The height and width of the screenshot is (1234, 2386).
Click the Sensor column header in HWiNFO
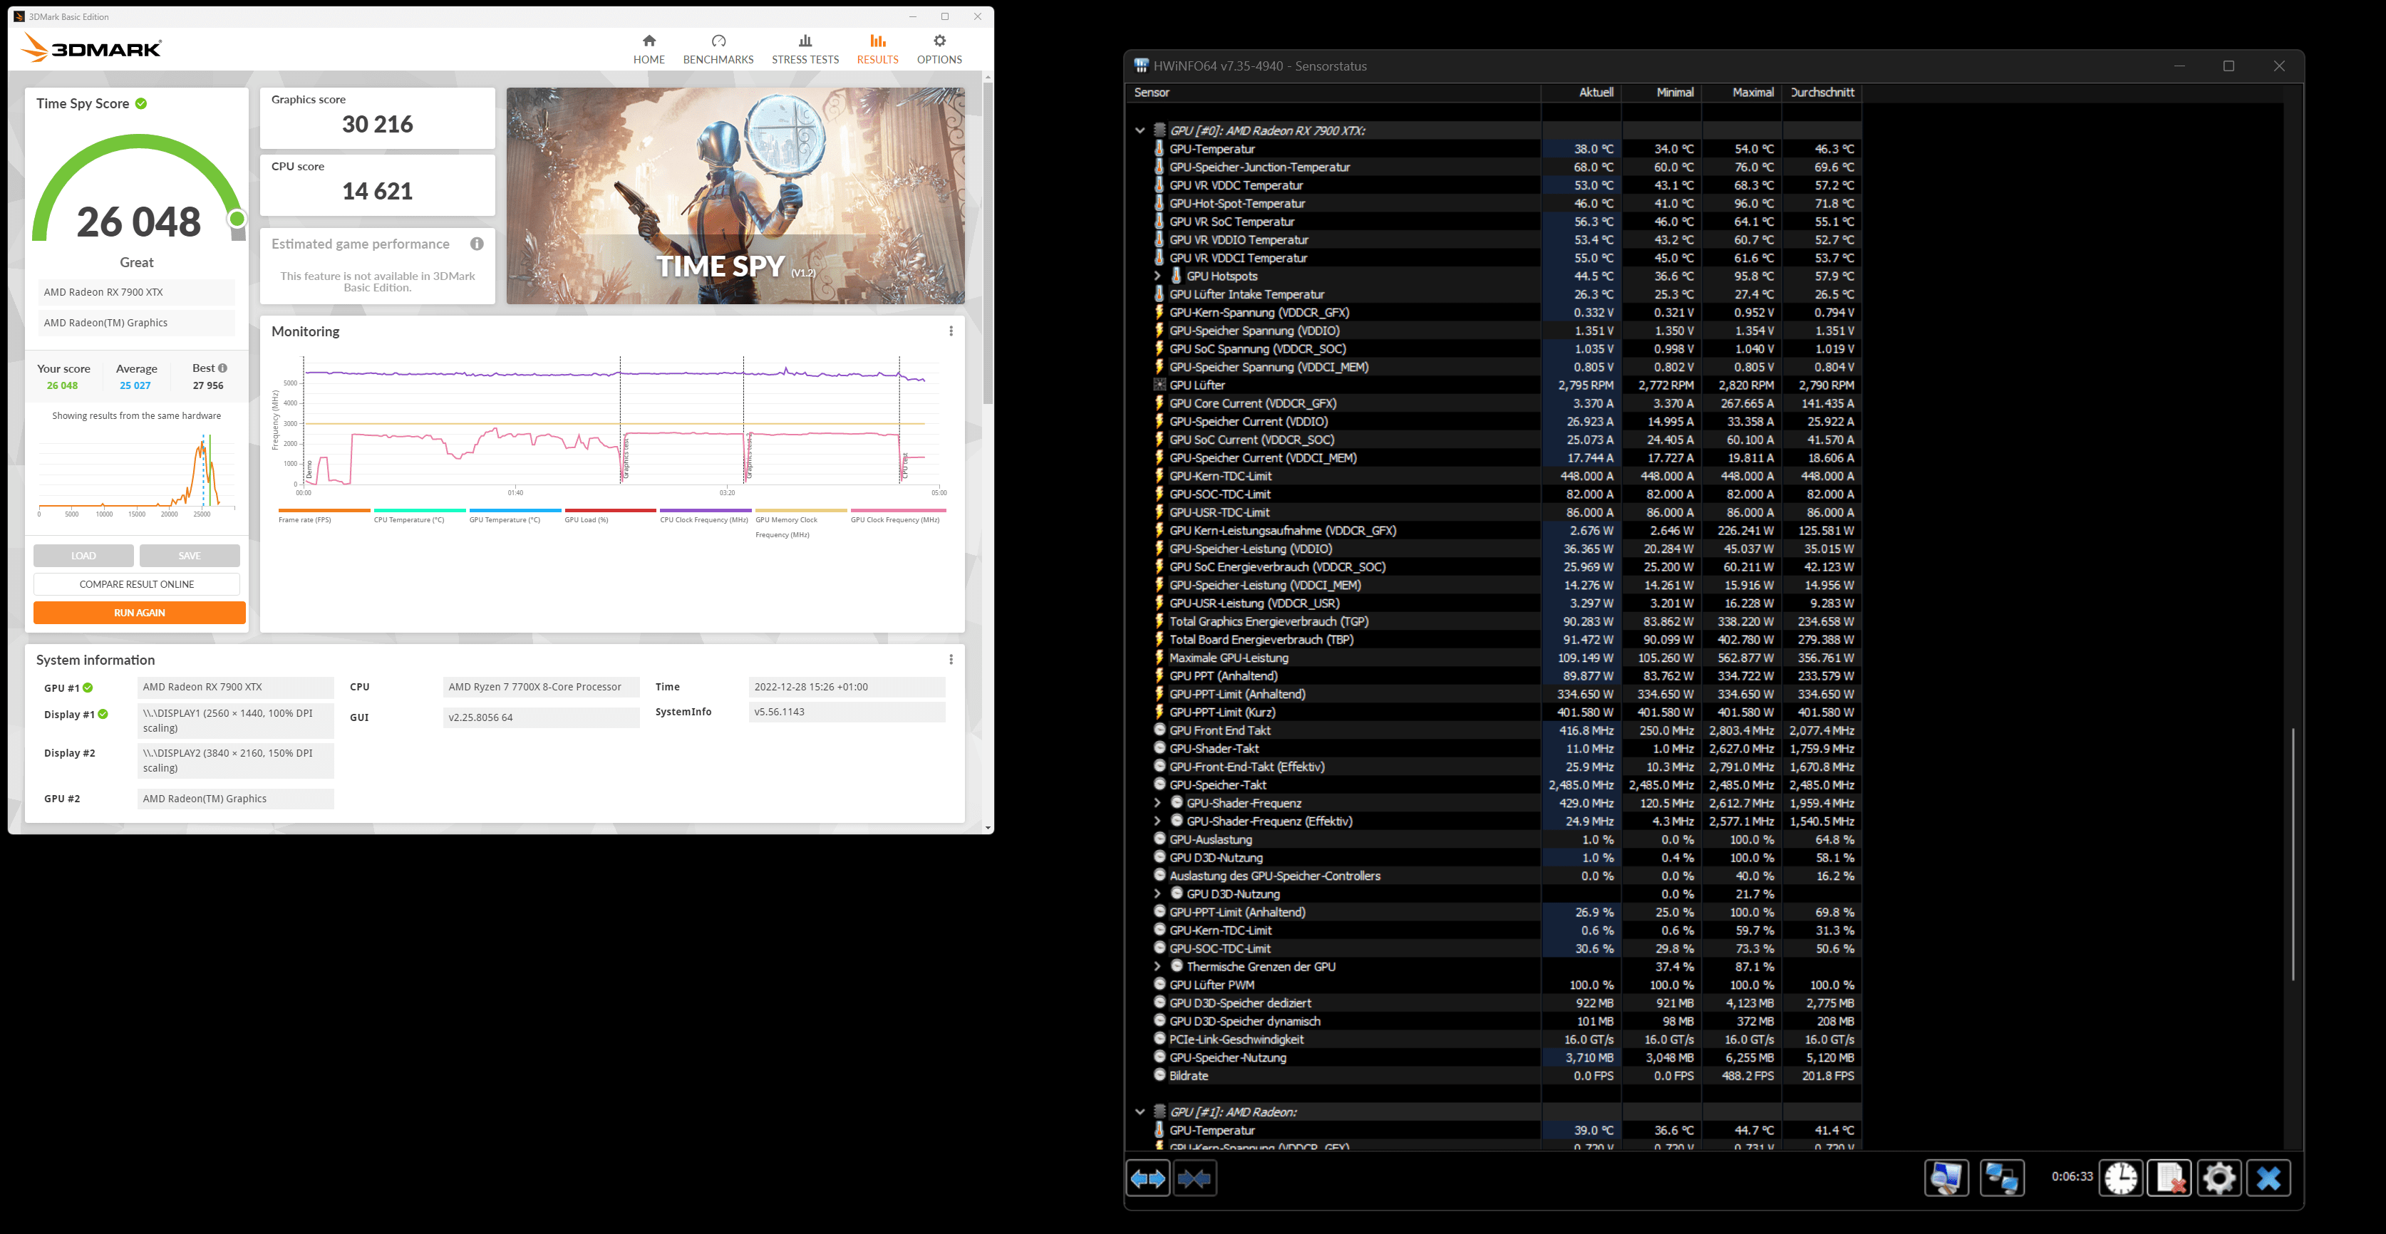(1333, 93)
